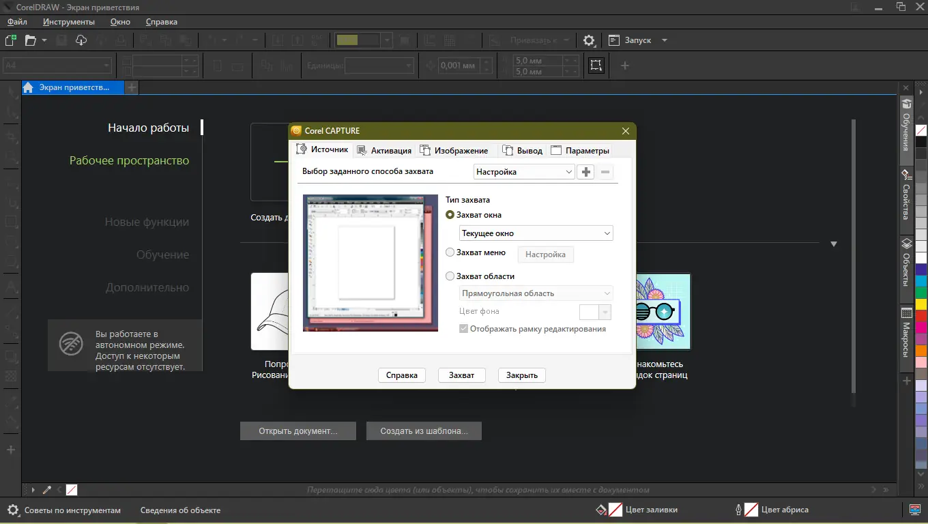
Task: Add a capture preset with plus button
Action: pos(585,172)
